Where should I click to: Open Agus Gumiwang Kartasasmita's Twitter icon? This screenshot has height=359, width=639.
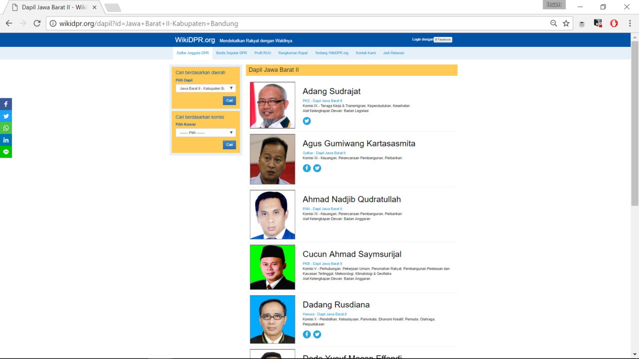[317, 168]
